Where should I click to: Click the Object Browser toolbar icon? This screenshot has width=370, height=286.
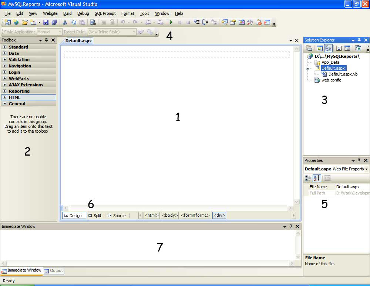click(x=242, y=22)
